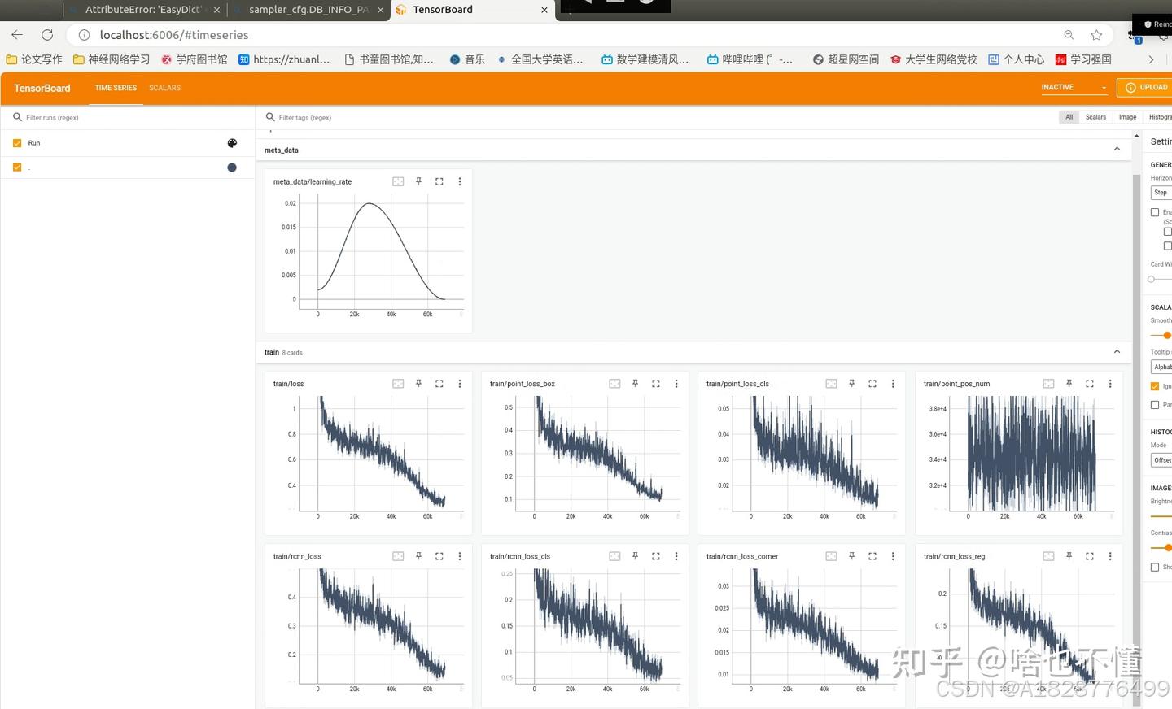Pin the train/rcnn_loss card
Viewport: 1172px width, 709px height.
pos(418,556)
